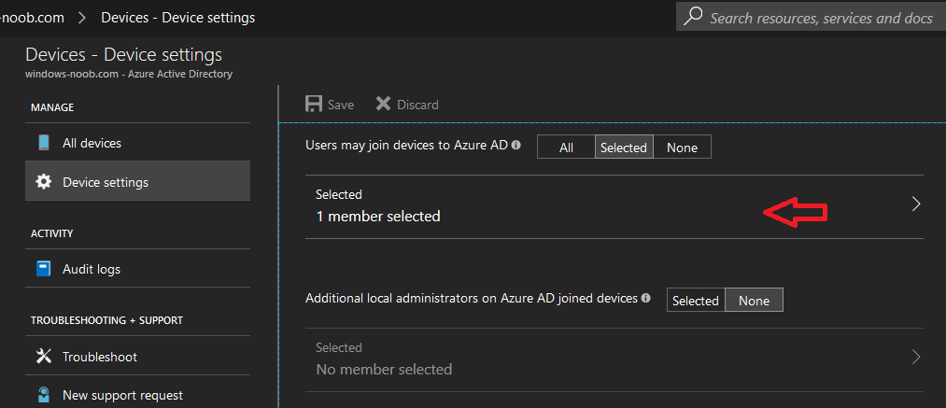Expand the No member selected chevron

[x=916, y=357]
